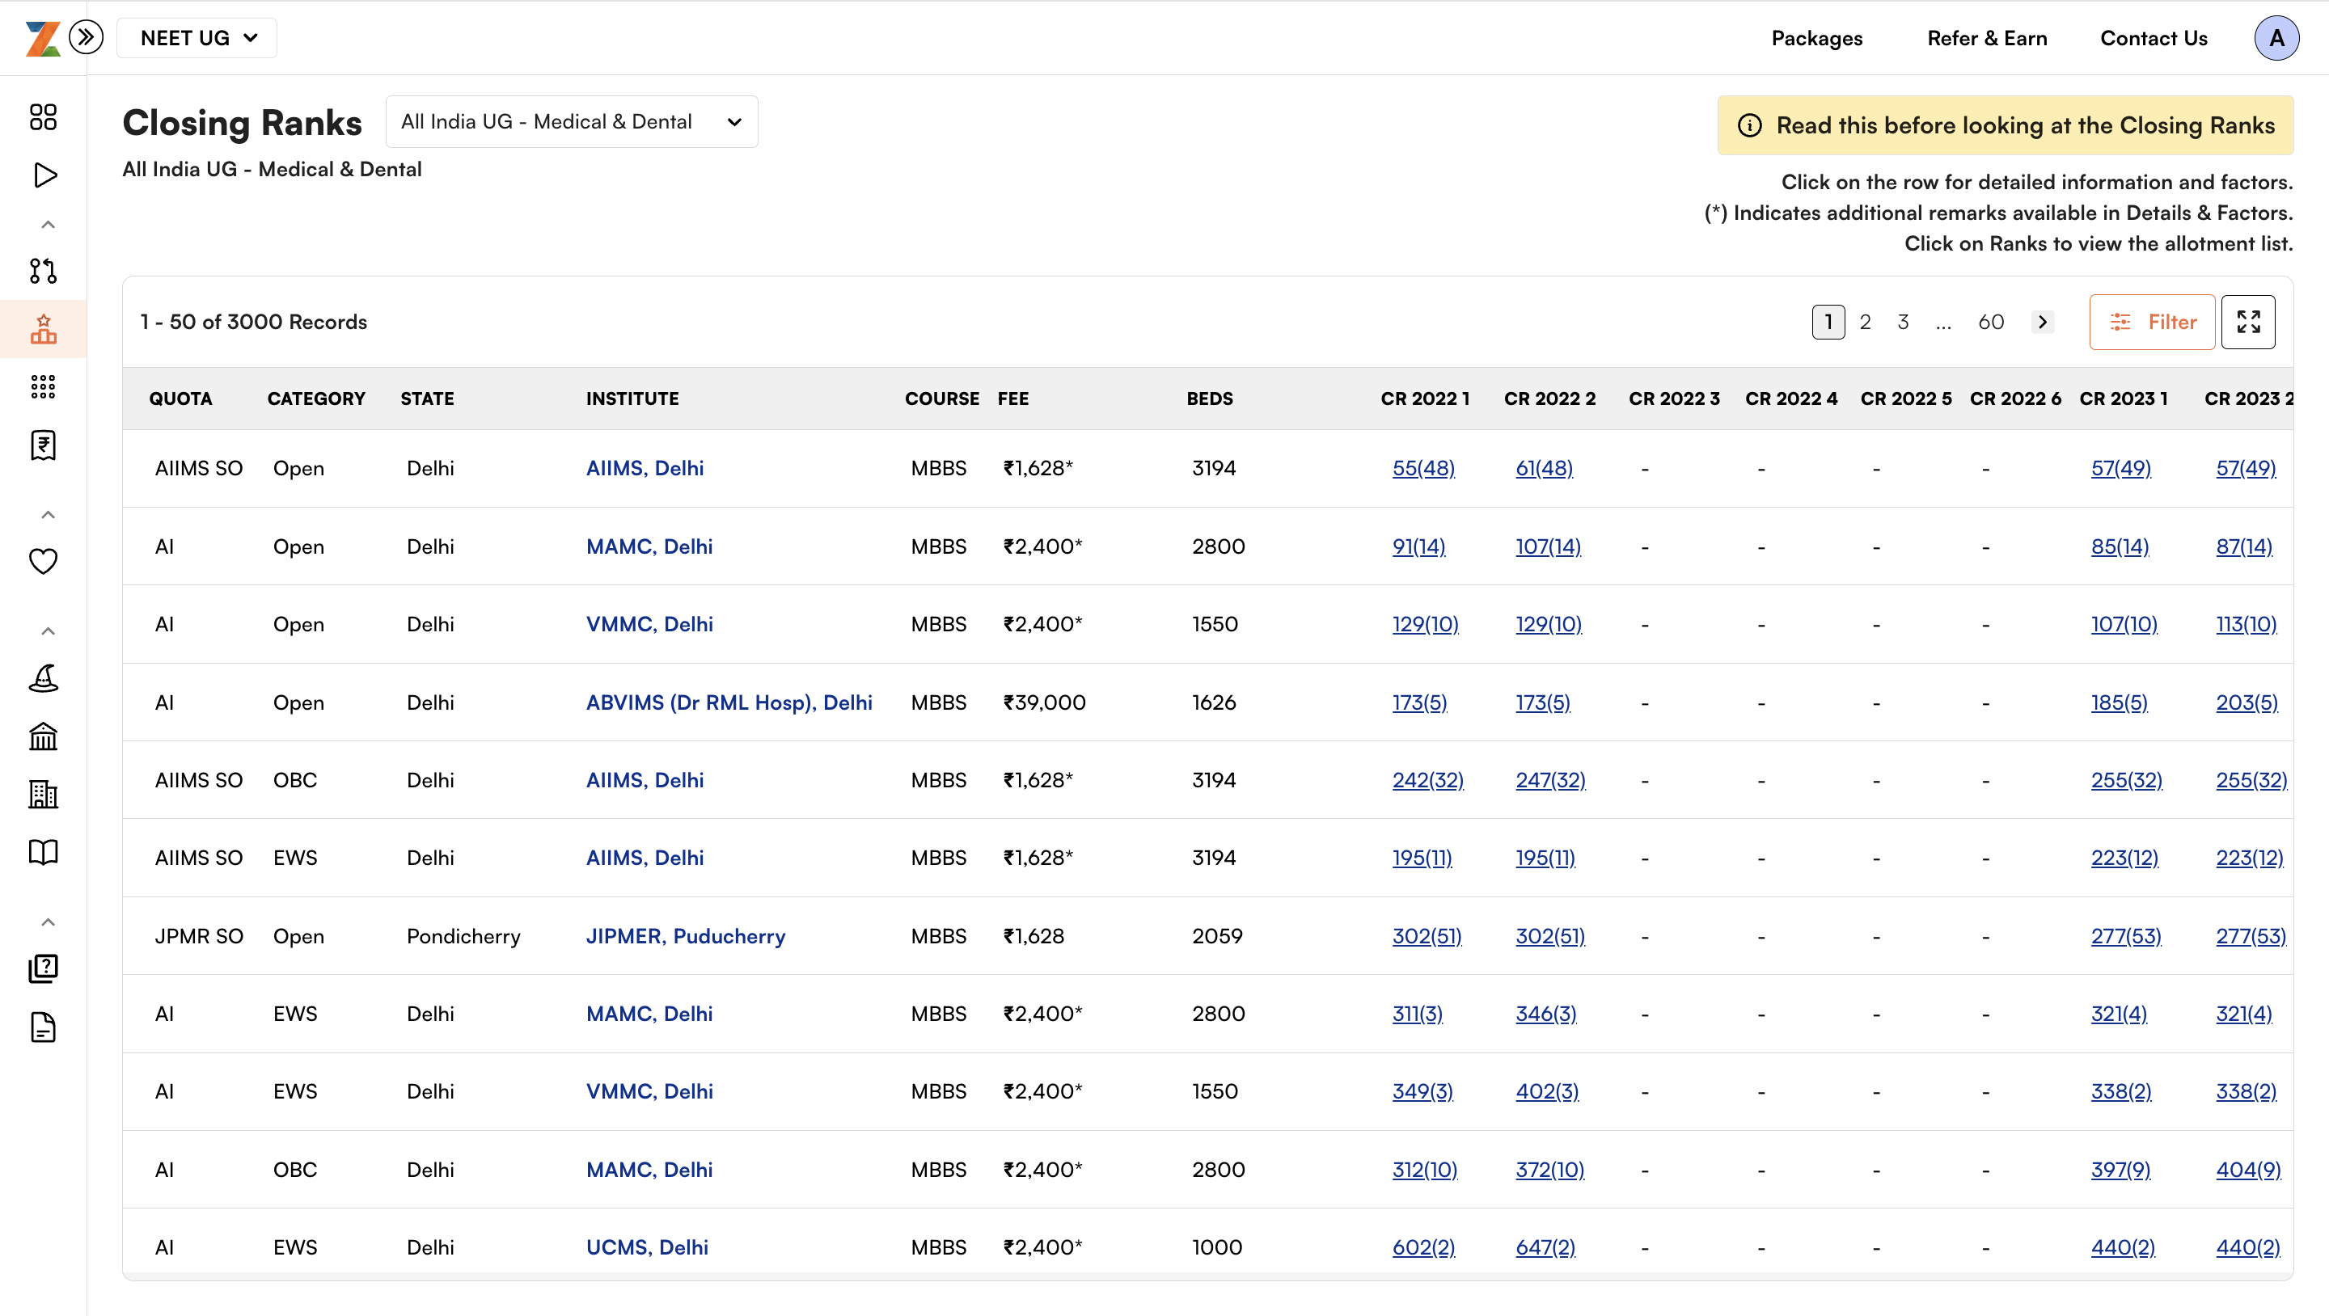Select pagination page 1
The width and height of the screenshot is (2329, 1316).
point(1828,322)
